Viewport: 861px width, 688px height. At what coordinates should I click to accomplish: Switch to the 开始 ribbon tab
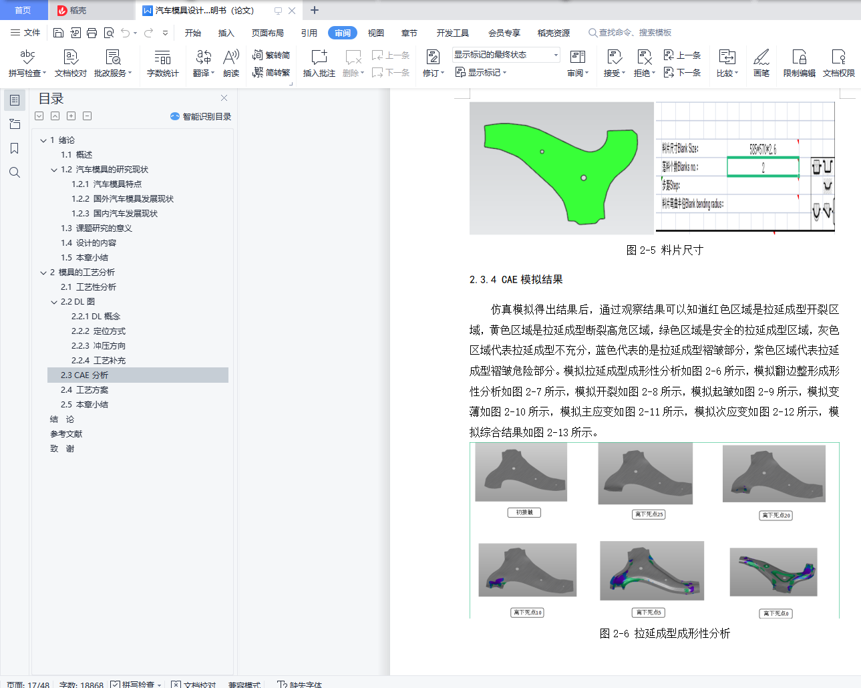[193, 33]
